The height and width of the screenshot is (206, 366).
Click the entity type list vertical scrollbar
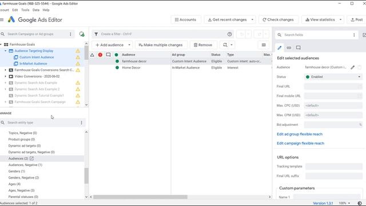(86, 176)
